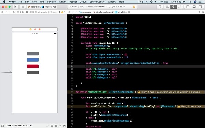Add another assistant editor pane
Viewport: 205px width, 128px height.
click(x=200, y=12)
